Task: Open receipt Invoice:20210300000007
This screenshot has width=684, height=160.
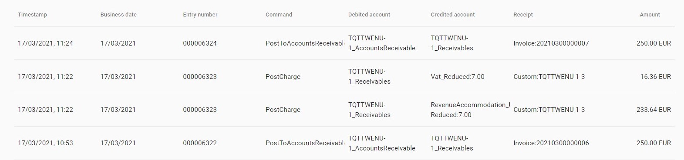Action: [x=551, y=43]
